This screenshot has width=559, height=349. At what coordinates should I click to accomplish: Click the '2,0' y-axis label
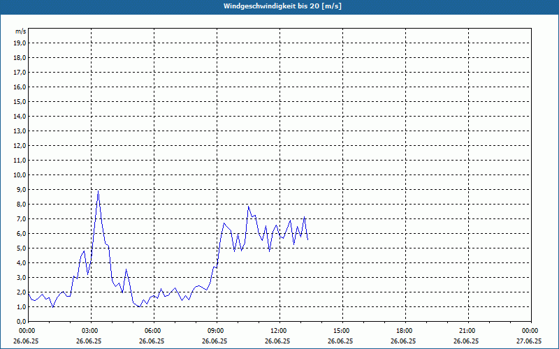pyautogui.click(x=22, y=292)
